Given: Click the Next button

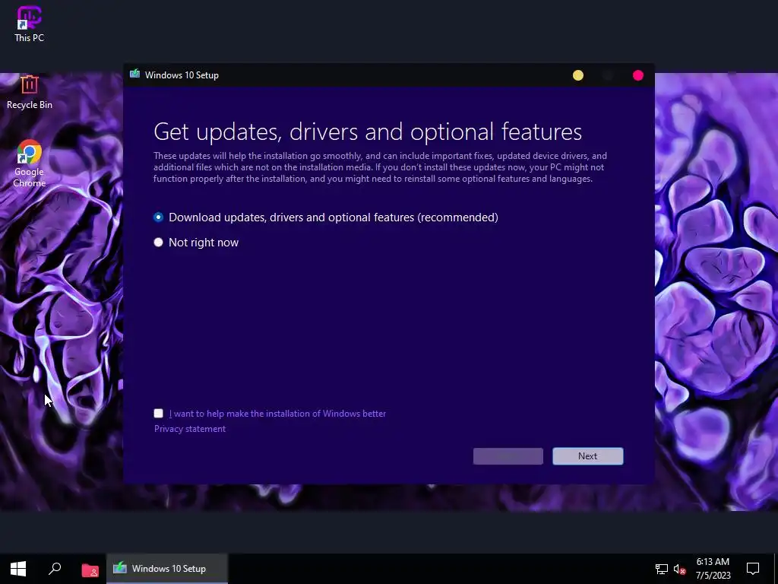Looking at the screenshot, I should pyautogui.click(x=587, y=456).
